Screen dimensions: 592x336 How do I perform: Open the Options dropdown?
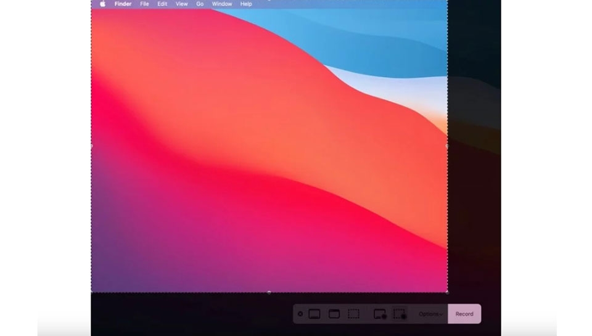(431, 314)
